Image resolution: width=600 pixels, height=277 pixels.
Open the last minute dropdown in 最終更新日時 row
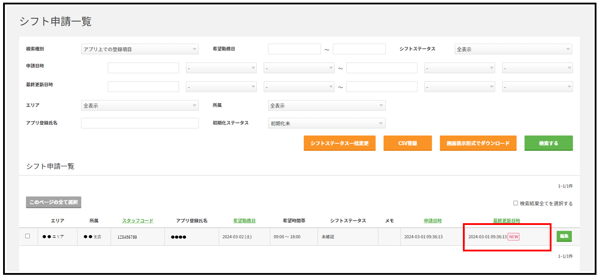coord(537,86)
